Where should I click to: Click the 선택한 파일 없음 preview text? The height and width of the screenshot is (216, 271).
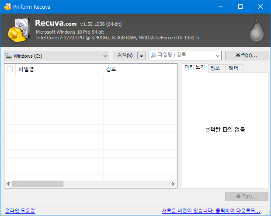(225, 129)
